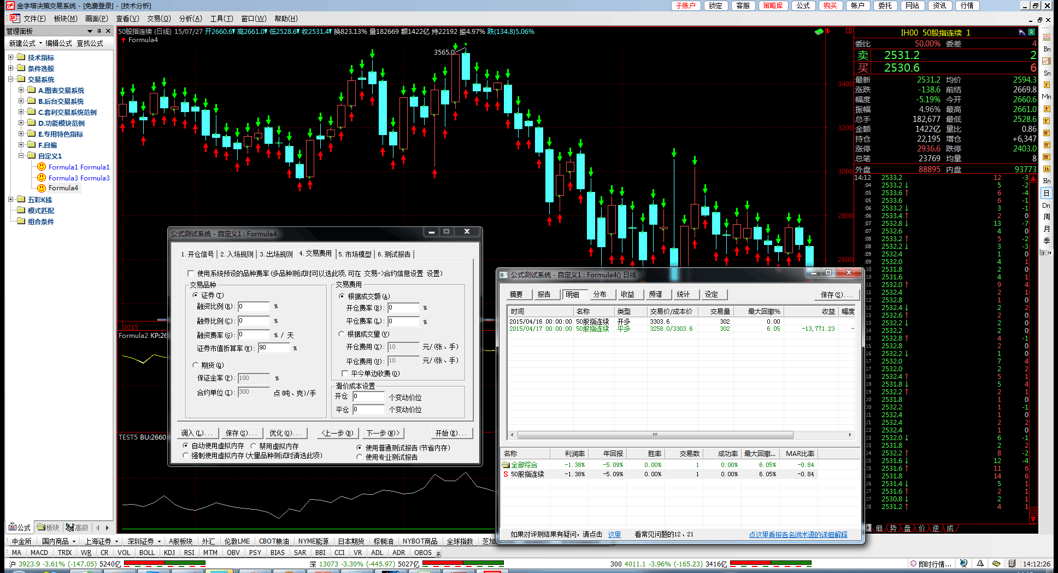Screen dimensions: 1058x573
Task: Switch to the 5.市场模型 tab
Action: [355, 254]
